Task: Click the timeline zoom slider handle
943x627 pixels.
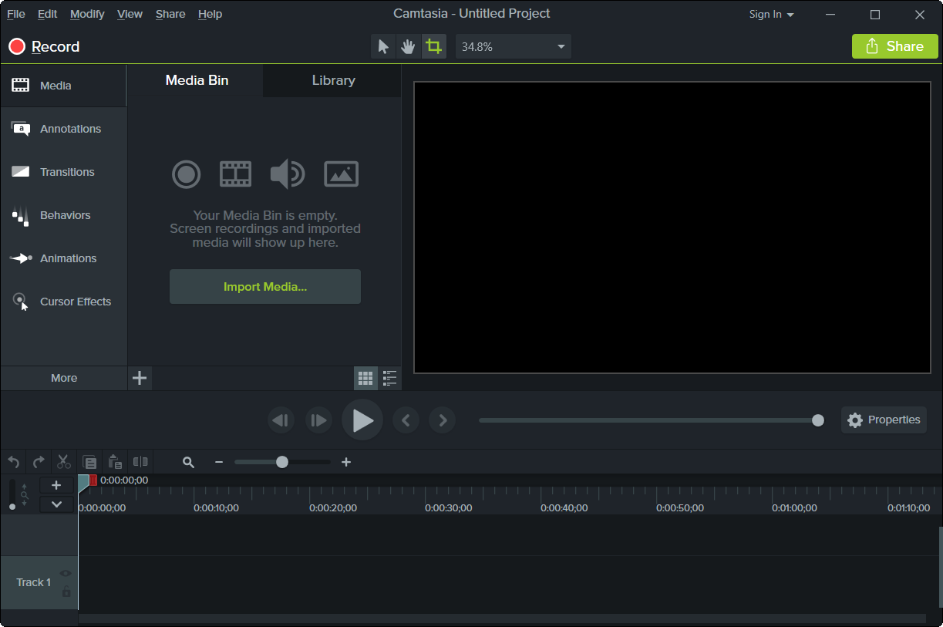Action: pos(282,462)
